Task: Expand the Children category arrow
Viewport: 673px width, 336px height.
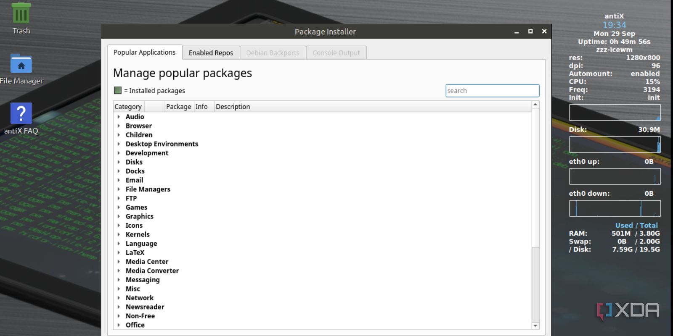Action: point(119,135)
